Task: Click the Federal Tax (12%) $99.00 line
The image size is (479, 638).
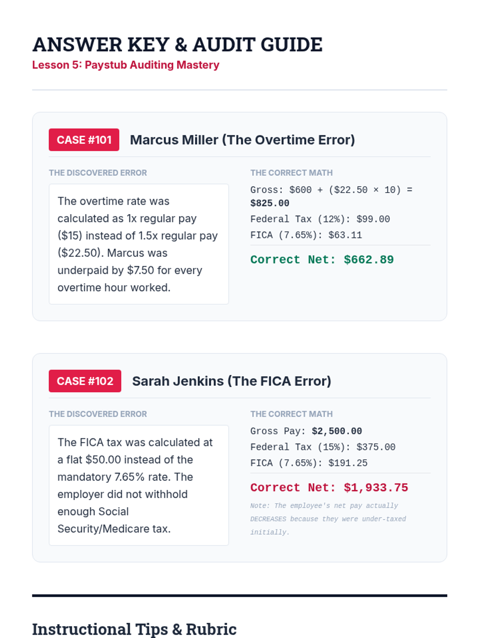Action: click(x=320, y=219)
